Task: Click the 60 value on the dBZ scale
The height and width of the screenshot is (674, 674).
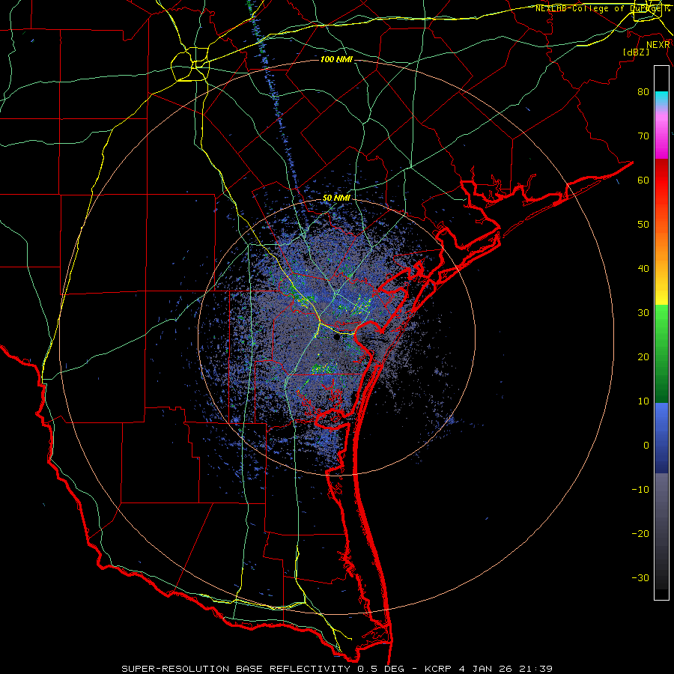Action: click(643, 180)
